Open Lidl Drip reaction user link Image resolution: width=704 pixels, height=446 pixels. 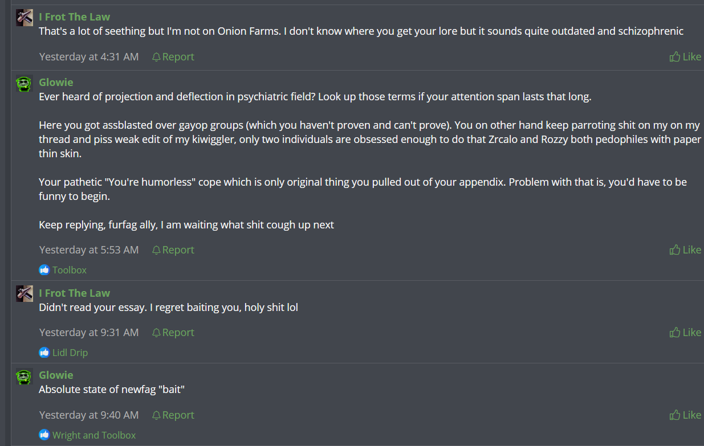(70, 353)
